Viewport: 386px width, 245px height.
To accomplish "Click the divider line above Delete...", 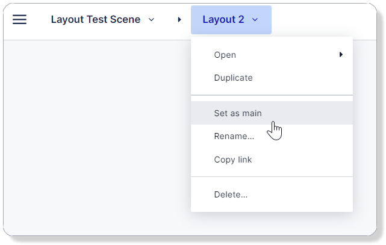I will (272, 177).
